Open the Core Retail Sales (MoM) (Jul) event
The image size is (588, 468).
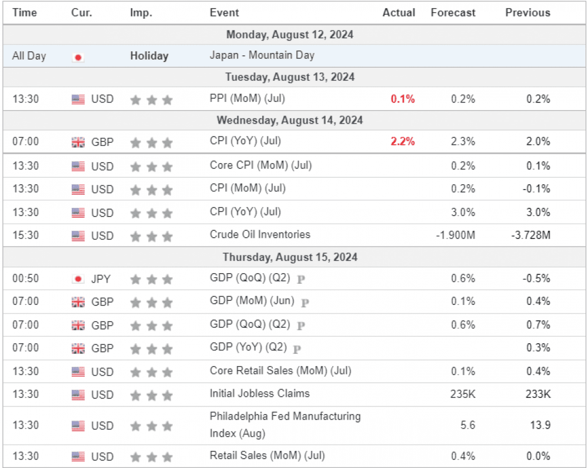(x=280, y=370)
